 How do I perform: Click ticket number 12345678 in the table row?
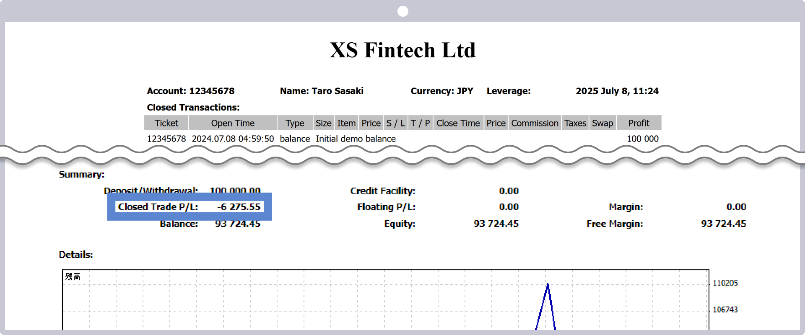pos(166,139)
